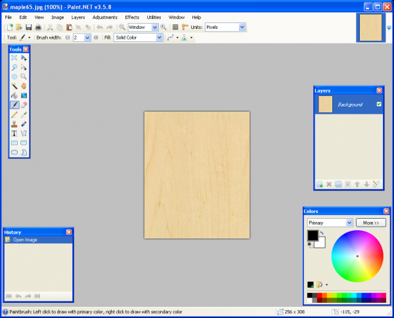The image size is (394, 318).
Task: Choose the Eraser tool
Action: pos(24,105)
